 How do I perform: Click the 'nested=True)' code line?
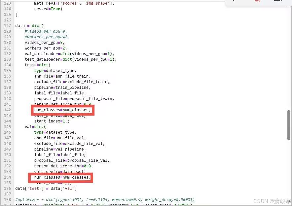[48, 9]
